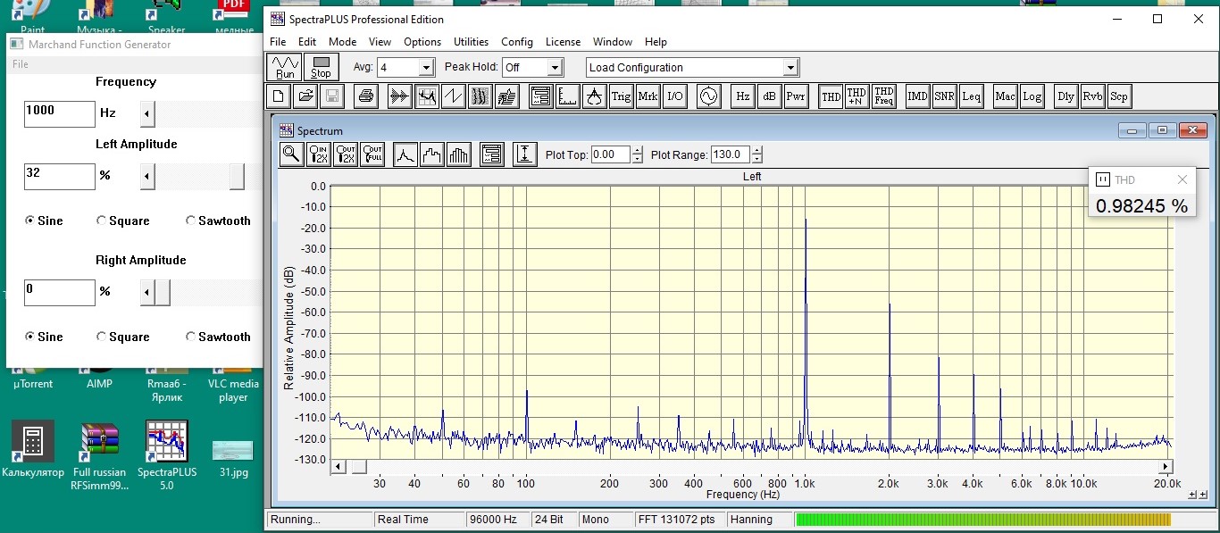Toggle the THD+N measurement icon

tap(857, 96)
